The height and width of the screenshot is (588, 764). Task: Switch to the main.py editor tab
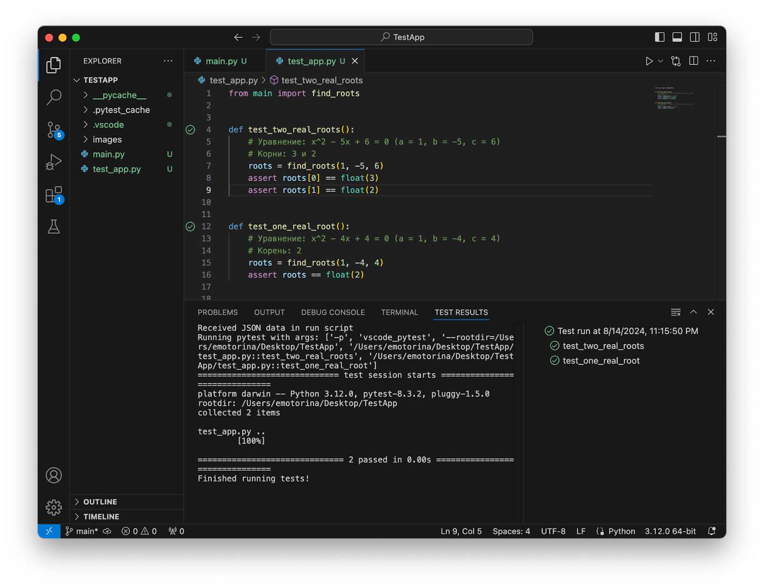[225, 61]
